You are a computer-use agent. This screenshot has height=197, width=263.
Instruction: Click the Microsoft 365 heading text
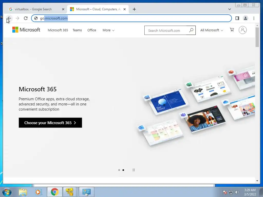click(37, 89)
